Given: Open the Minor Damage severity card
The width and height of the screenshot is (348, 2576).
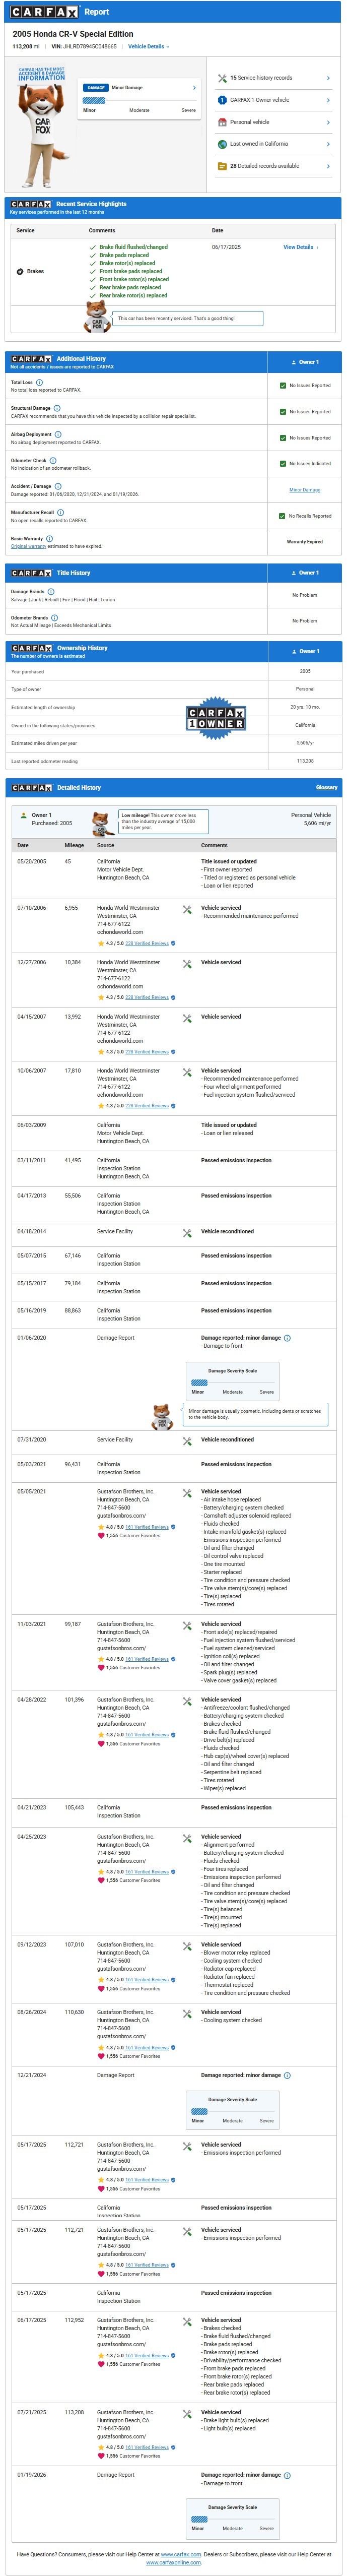Looking at the screenshot, I should pyautogui.click(x=139, y=99).
